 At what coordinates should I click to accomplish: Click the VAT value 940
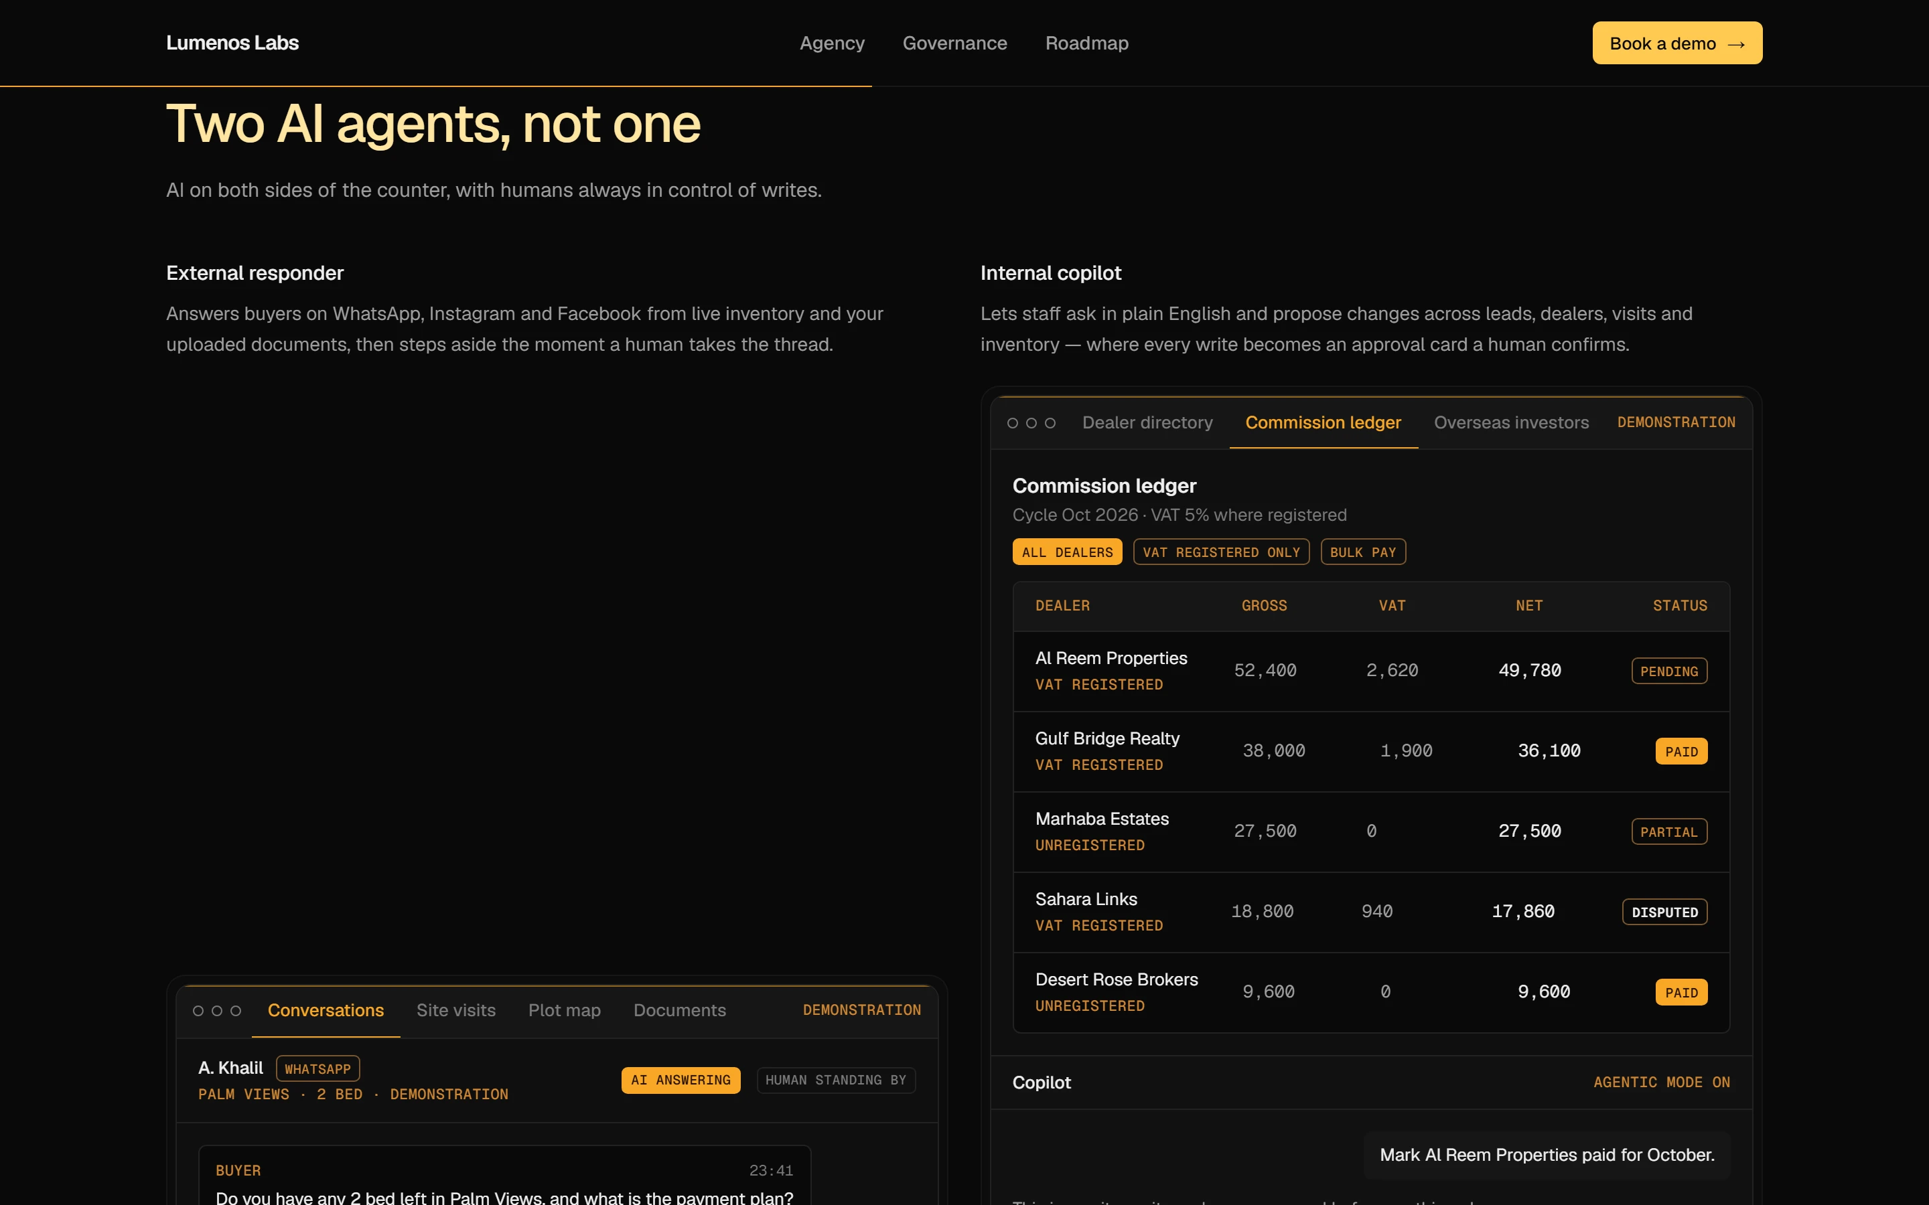click(x=1376, y=911)
